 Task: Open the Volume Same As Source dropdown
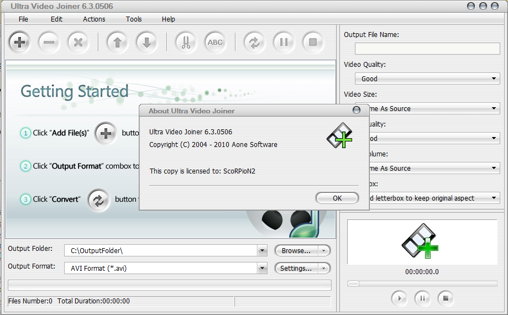click(434, 168)
